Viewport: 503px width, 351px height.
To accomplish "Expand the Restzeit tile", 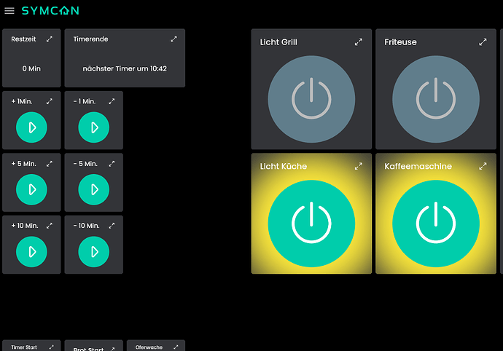I will (50, 39).
